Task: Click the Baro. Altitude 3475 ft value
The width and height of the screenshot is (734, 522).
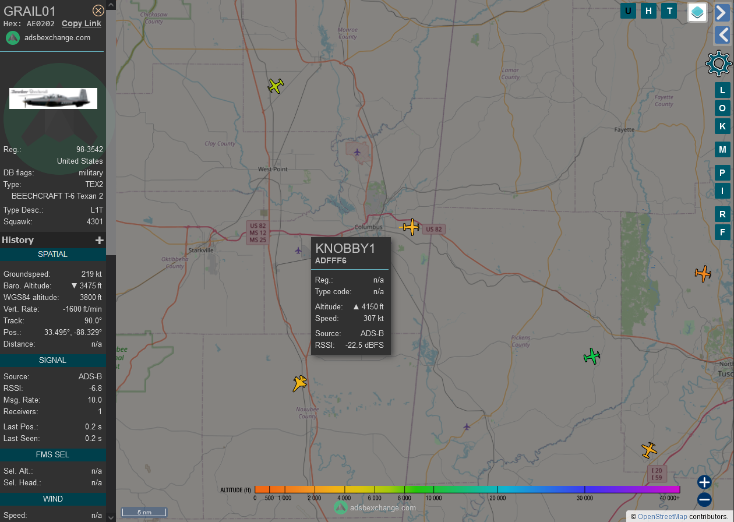Action: 86,286
